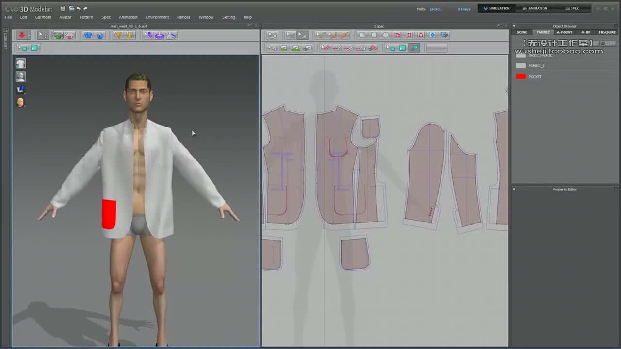This screenshot has height=349, width=621.
Task: Click the Save icon in the title bar
Action: click(x=63, y=9)
